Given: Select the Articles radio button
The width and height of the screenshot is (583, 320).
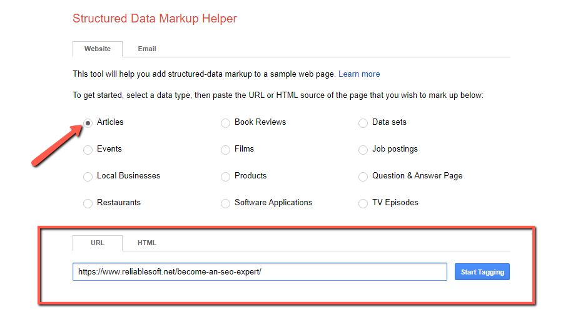Looking at the screenshot, I should 88,123.
